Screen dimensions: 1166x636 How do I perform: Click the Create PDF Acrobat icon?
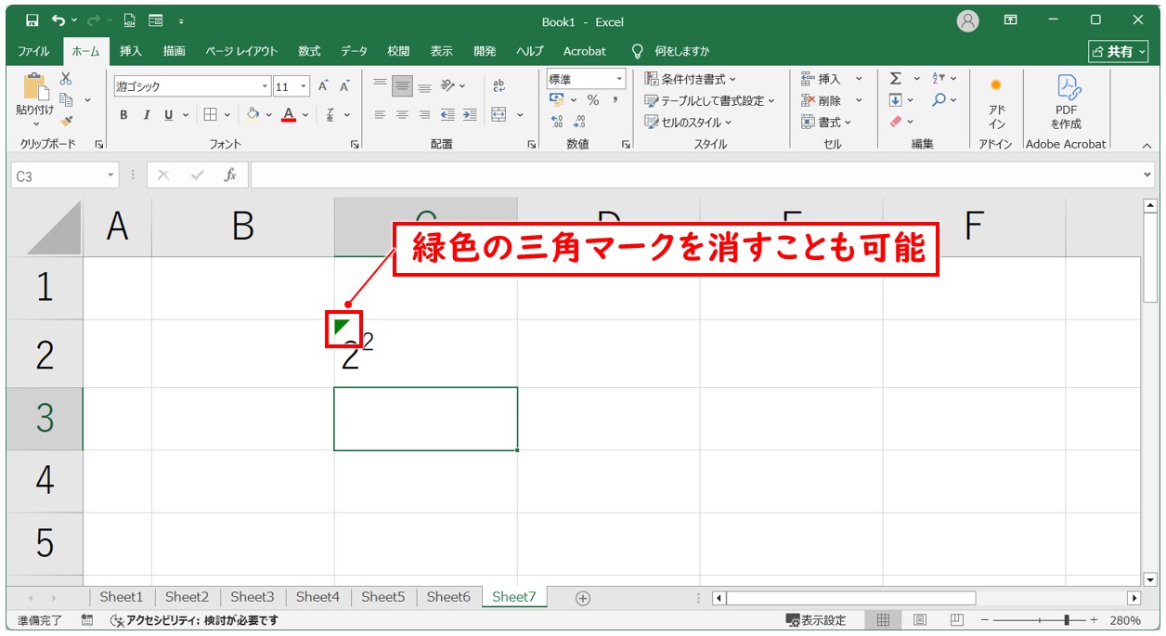pos(1066,102)
